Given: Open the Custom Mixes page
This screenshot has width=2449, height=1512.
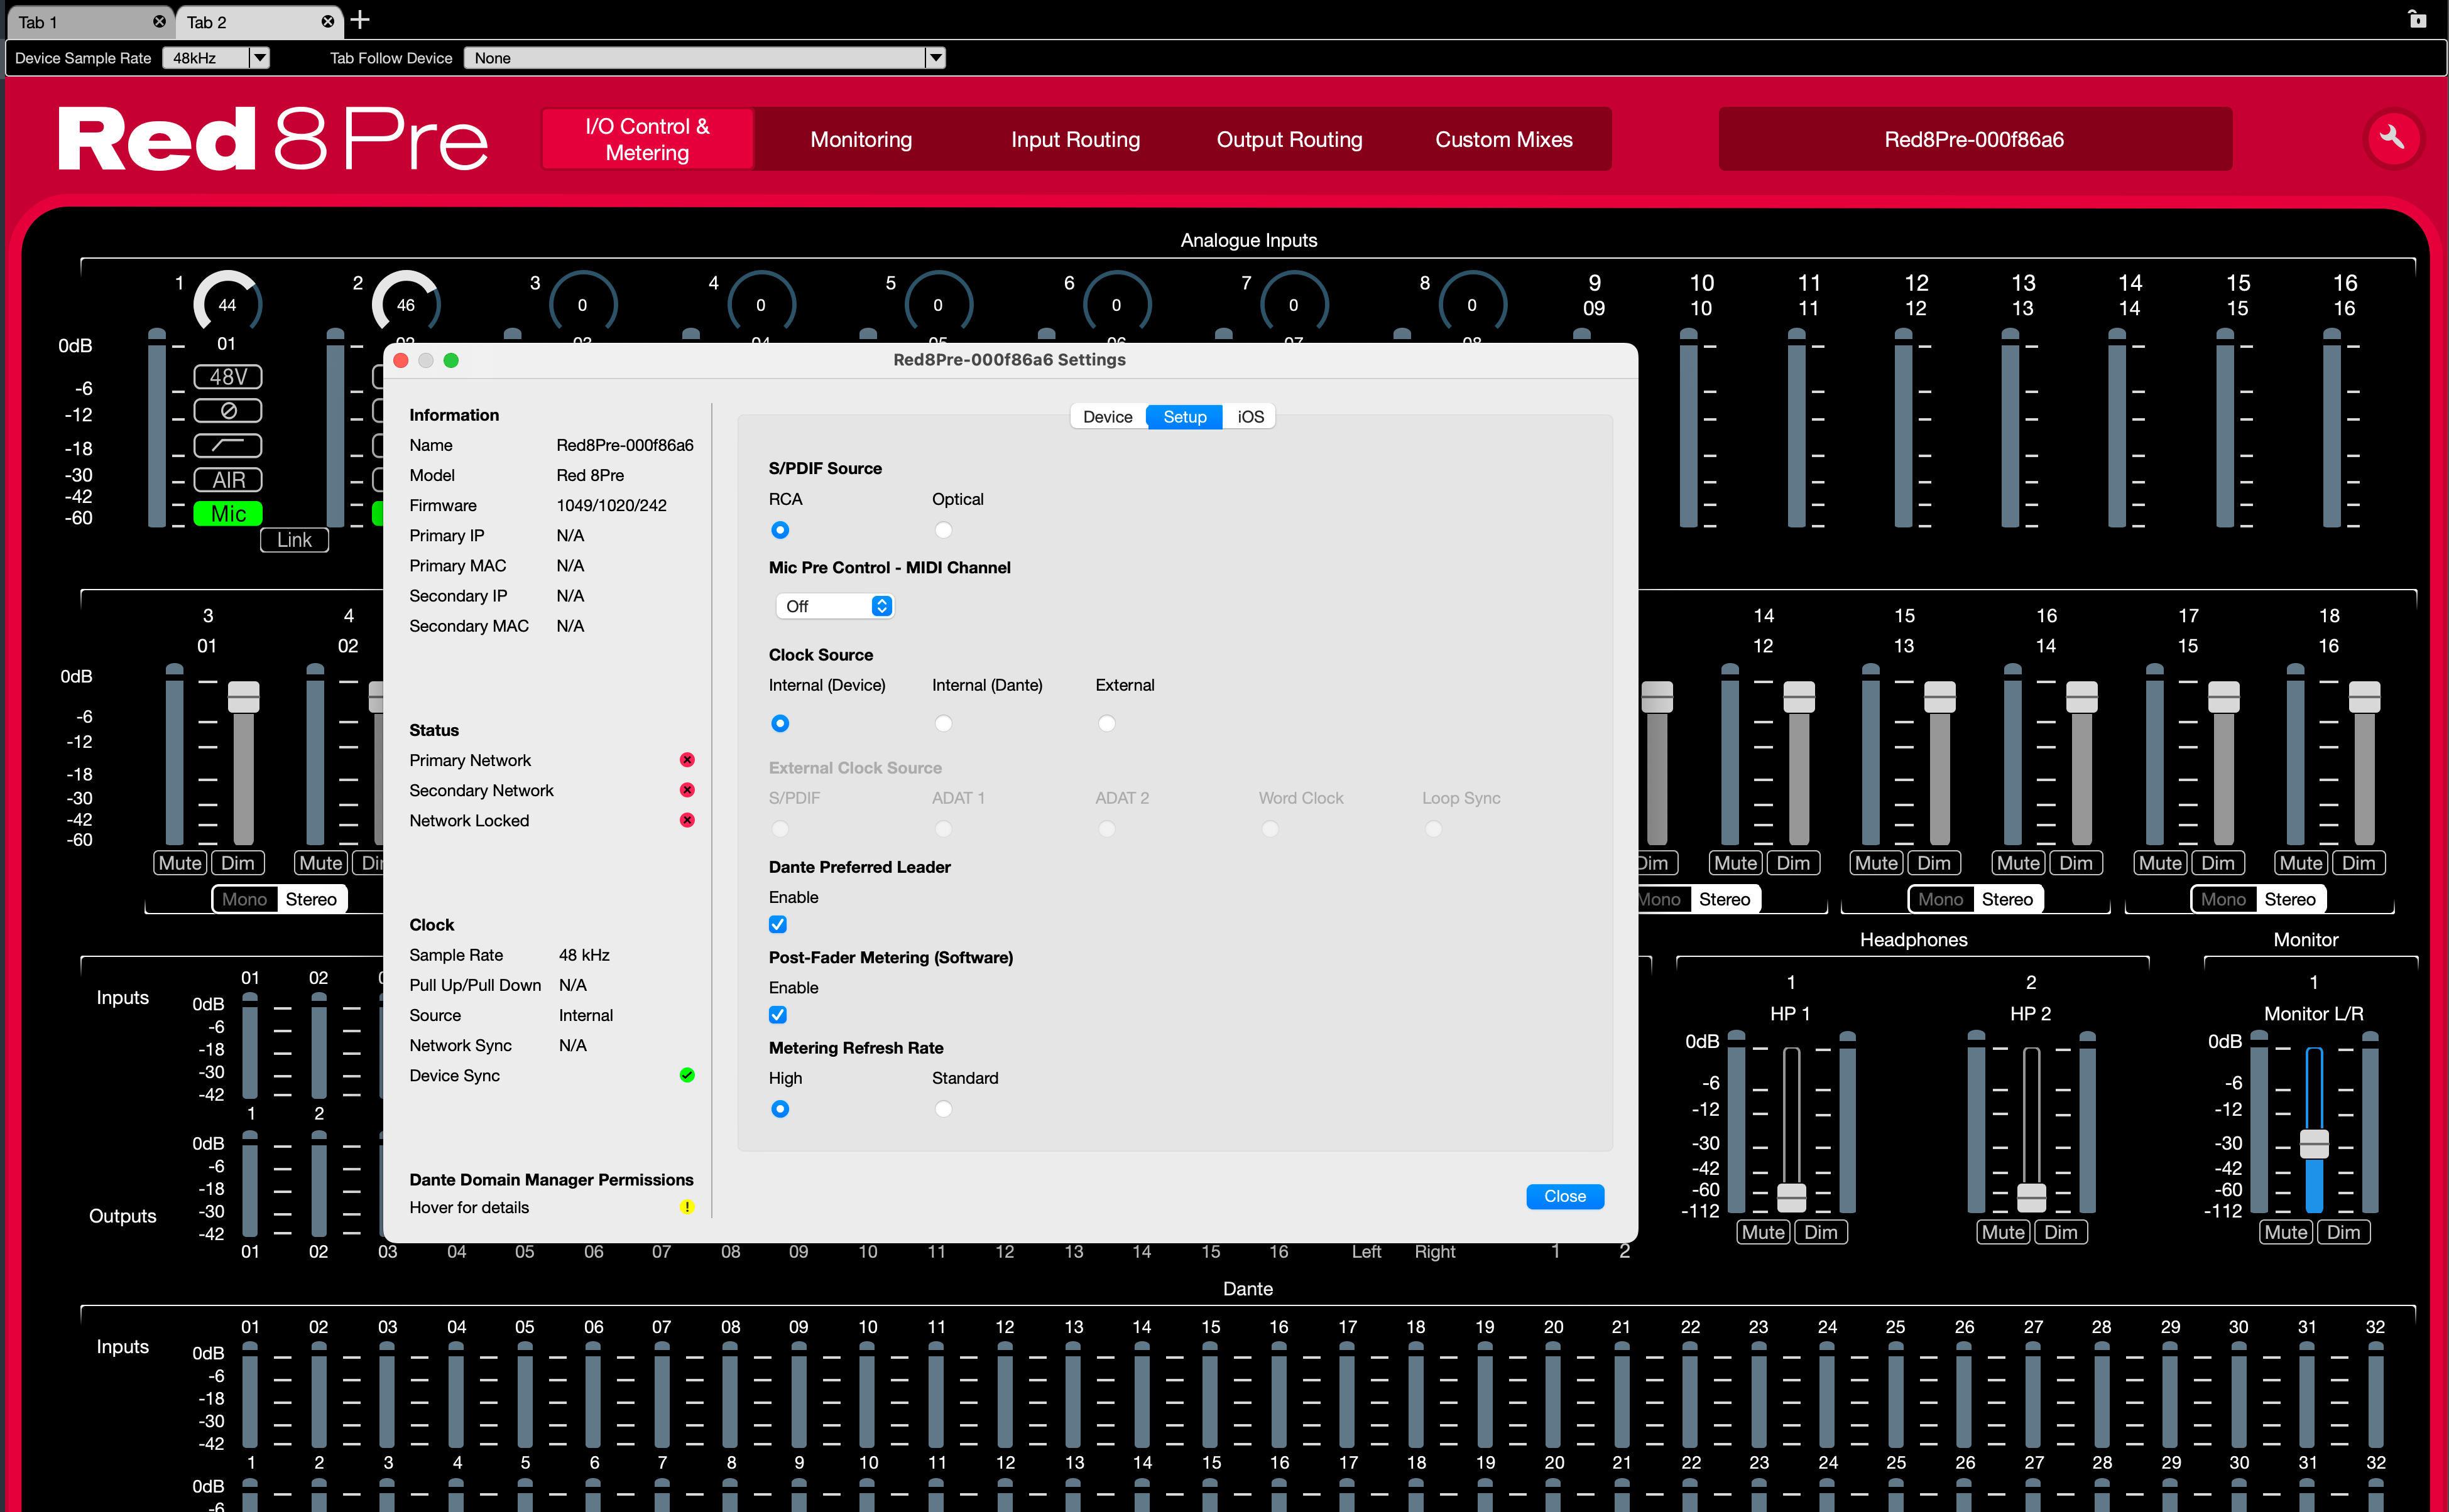Looking at the screenshot, I should point(1503,139).
